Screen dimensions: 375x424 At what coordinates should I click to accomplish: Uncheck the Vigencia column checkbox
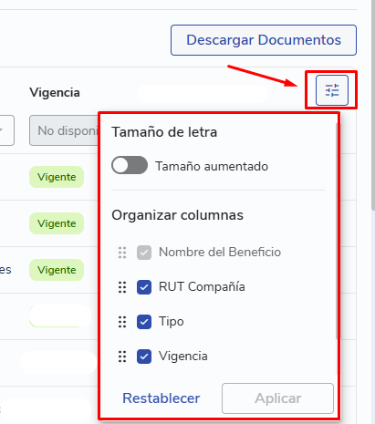pyautogui.click(x=144, y=357)
